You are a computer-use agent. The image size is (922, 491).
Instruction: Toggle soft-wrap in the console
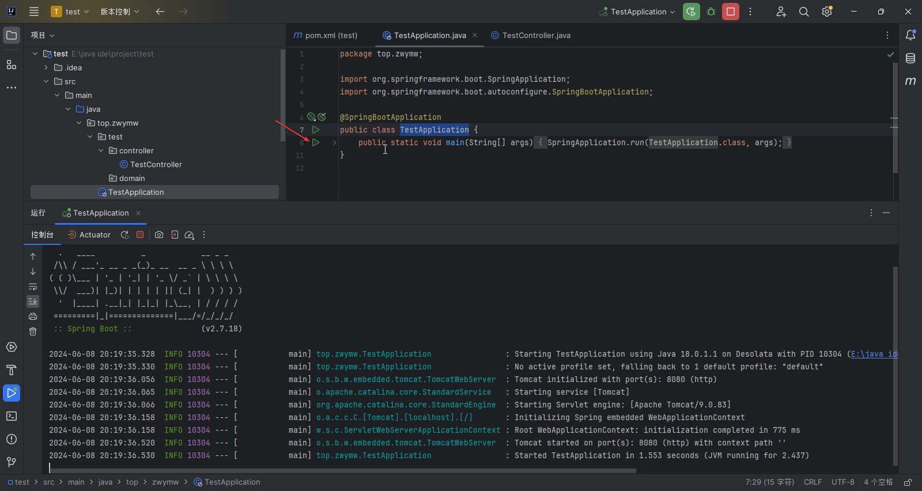[33, 286]
